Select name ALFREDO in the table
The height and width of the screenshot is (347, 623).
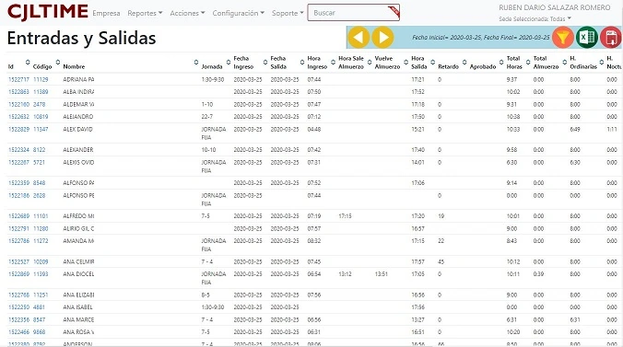(x=78, y=216)
